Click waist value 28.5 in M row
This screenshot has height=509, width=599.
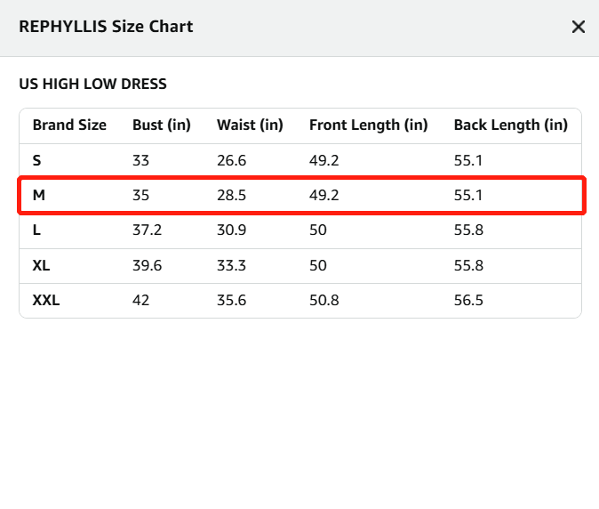click(x=231, y=195)
